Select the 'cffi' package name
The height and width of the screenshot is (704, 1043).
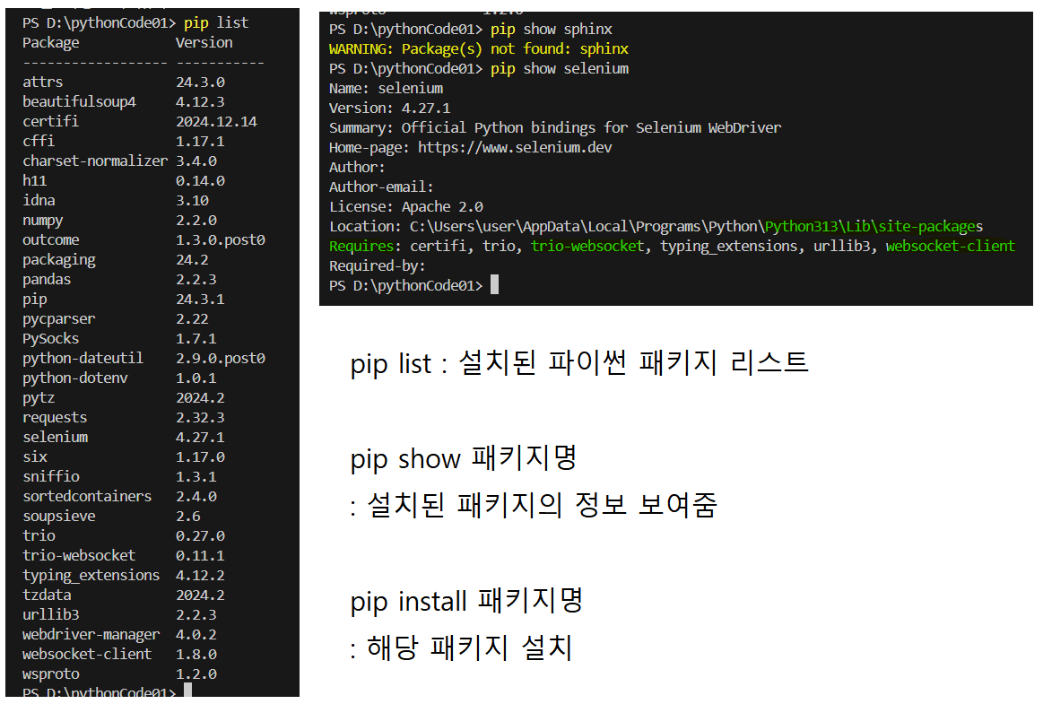coord(39,141)
